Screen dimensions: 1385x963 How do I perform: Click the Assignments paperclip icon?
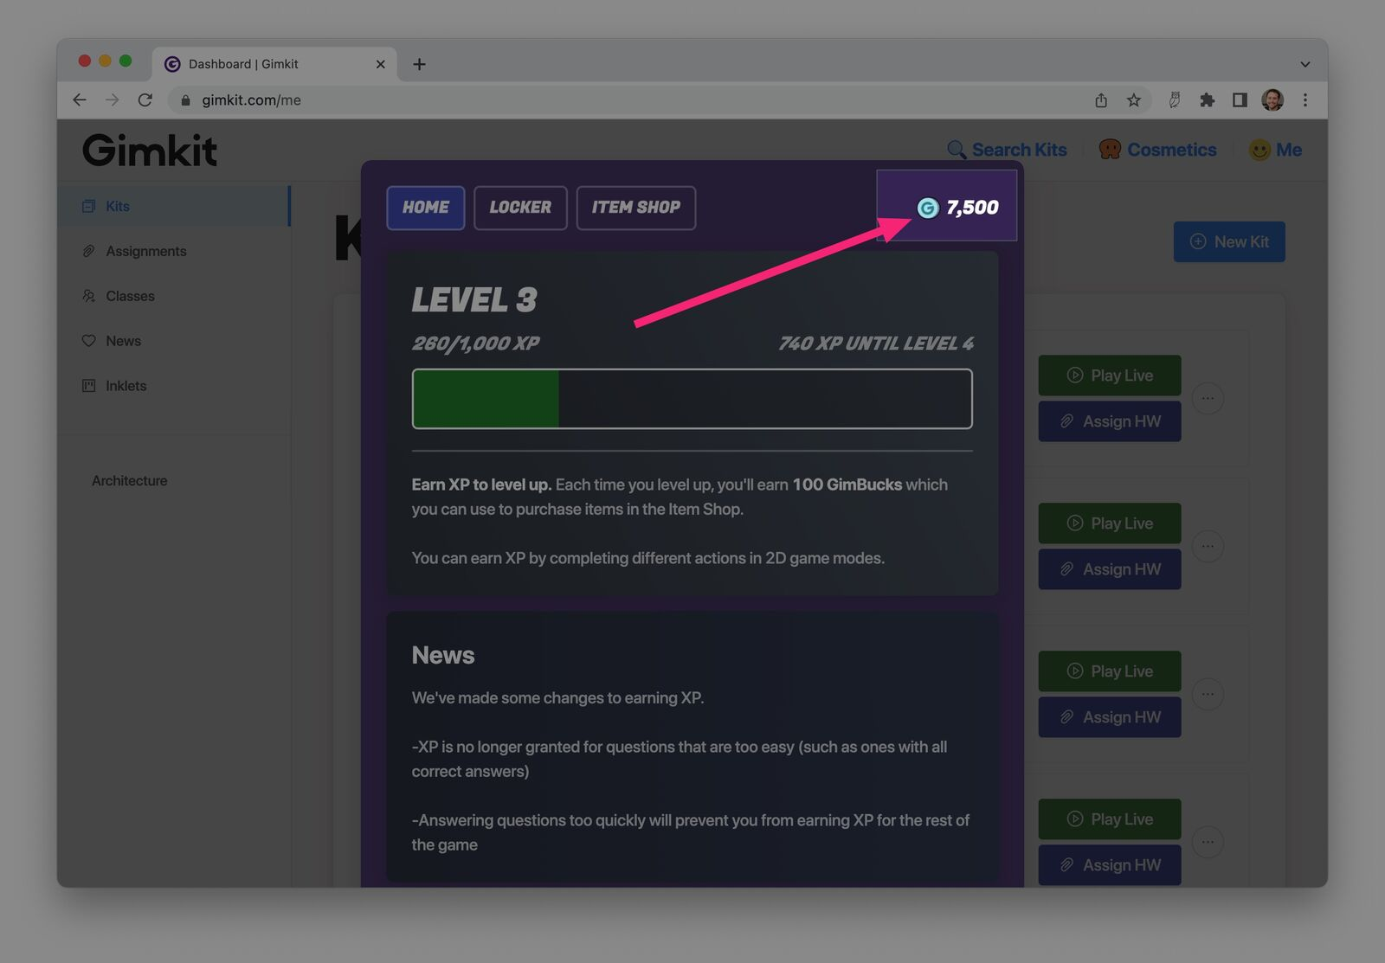coord(88,251)
